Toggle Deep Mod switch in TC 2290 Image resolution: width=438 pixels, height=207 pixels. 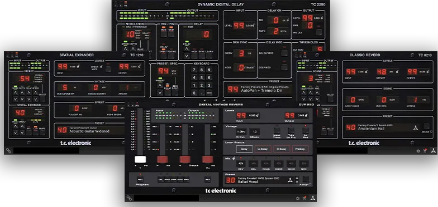[x=284, y=67]
